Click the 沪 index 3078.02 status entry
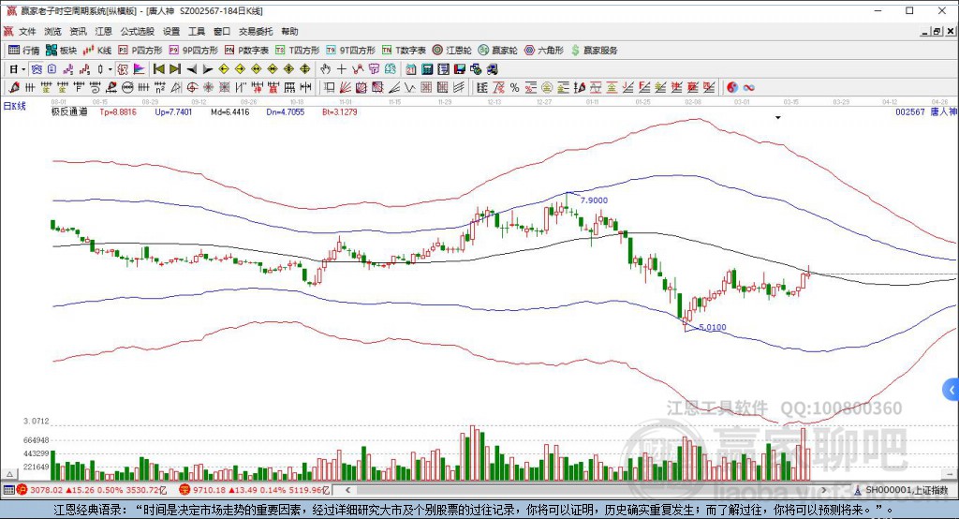Image resolution: width=959 pixels, height=519 pixels. click(x=92, y=490)
